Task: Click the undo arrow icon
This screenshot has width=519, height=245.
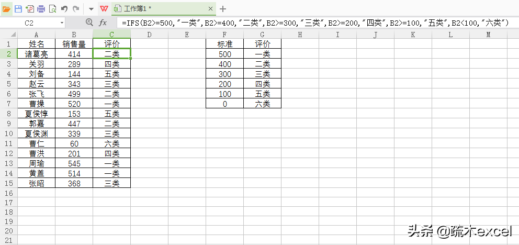Action: pyautogui.click(x=64, y=9)
